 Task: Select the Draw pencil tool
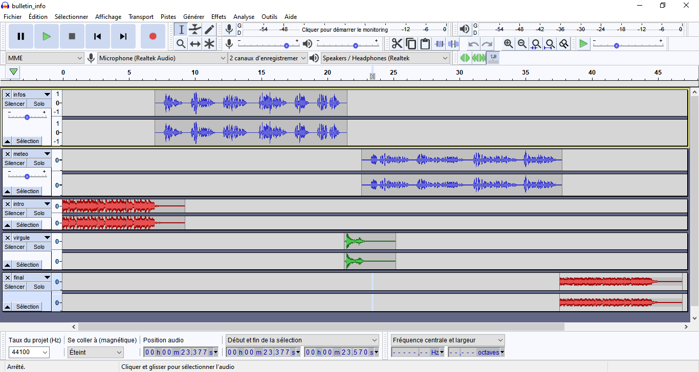pyautogui.click(x=209, y=30)
